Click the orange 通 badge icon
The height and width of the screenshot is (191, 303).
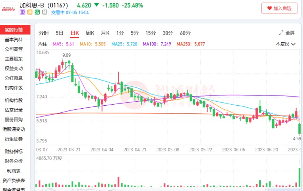(x=30, y=12)
